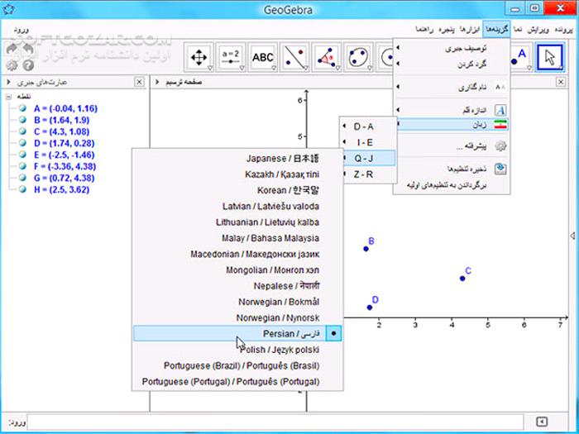
Task: Click the GeoGebra logo in title bar
Action: (9, 9)
